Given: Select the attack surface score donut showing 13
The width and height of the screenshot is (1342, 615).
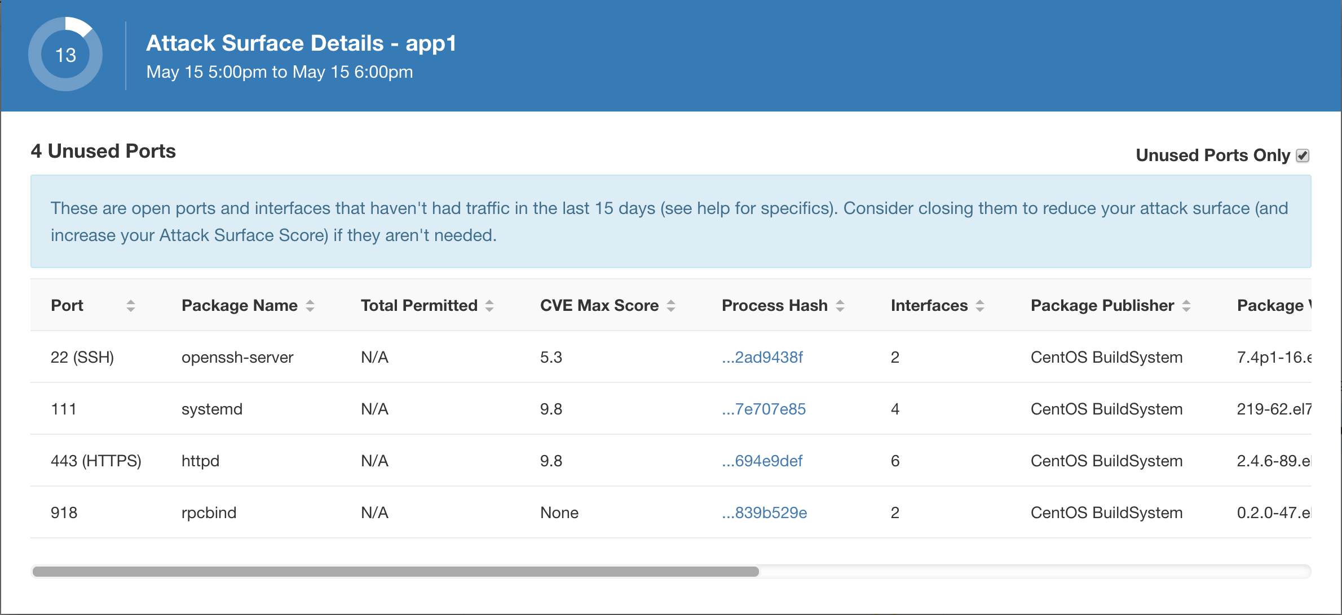Looking at the screenshot, I should pyautogui.click(x=64, y=54).
